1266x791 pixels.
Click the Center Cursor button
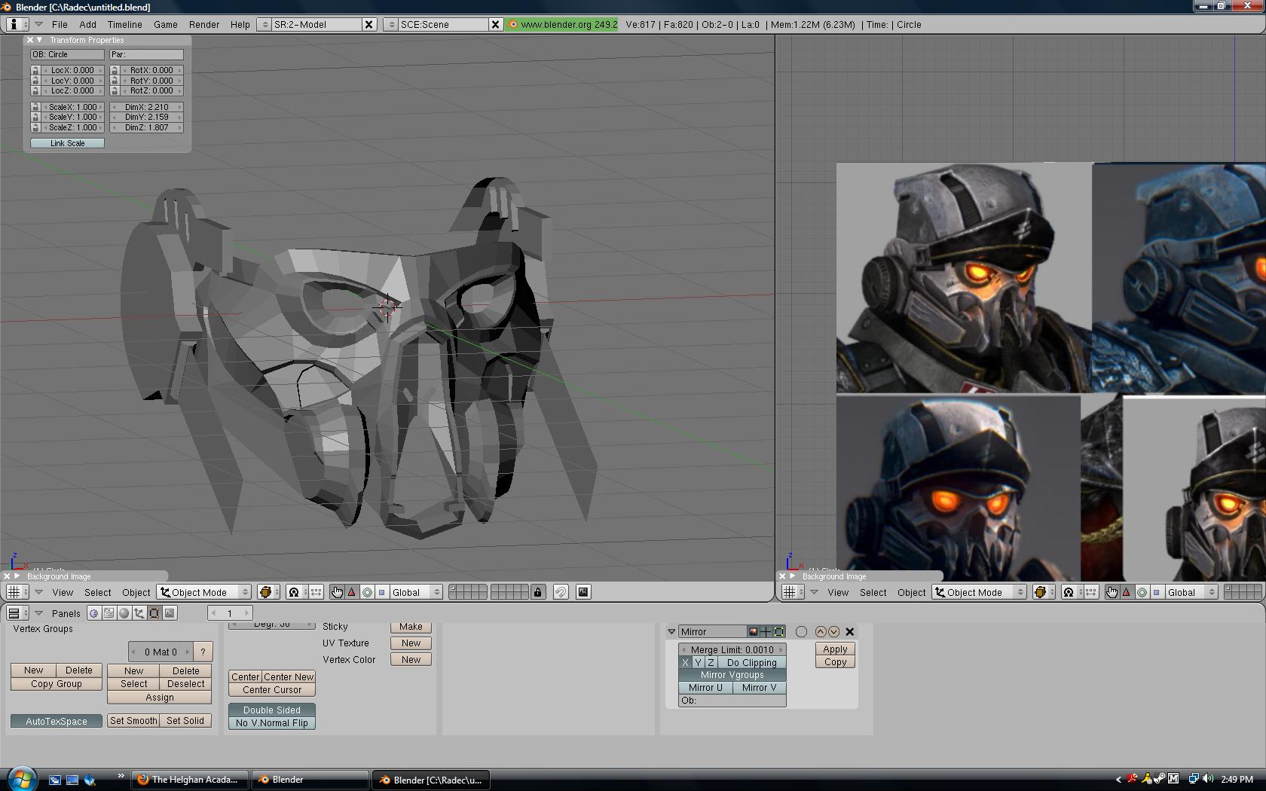tap(272, 690)
